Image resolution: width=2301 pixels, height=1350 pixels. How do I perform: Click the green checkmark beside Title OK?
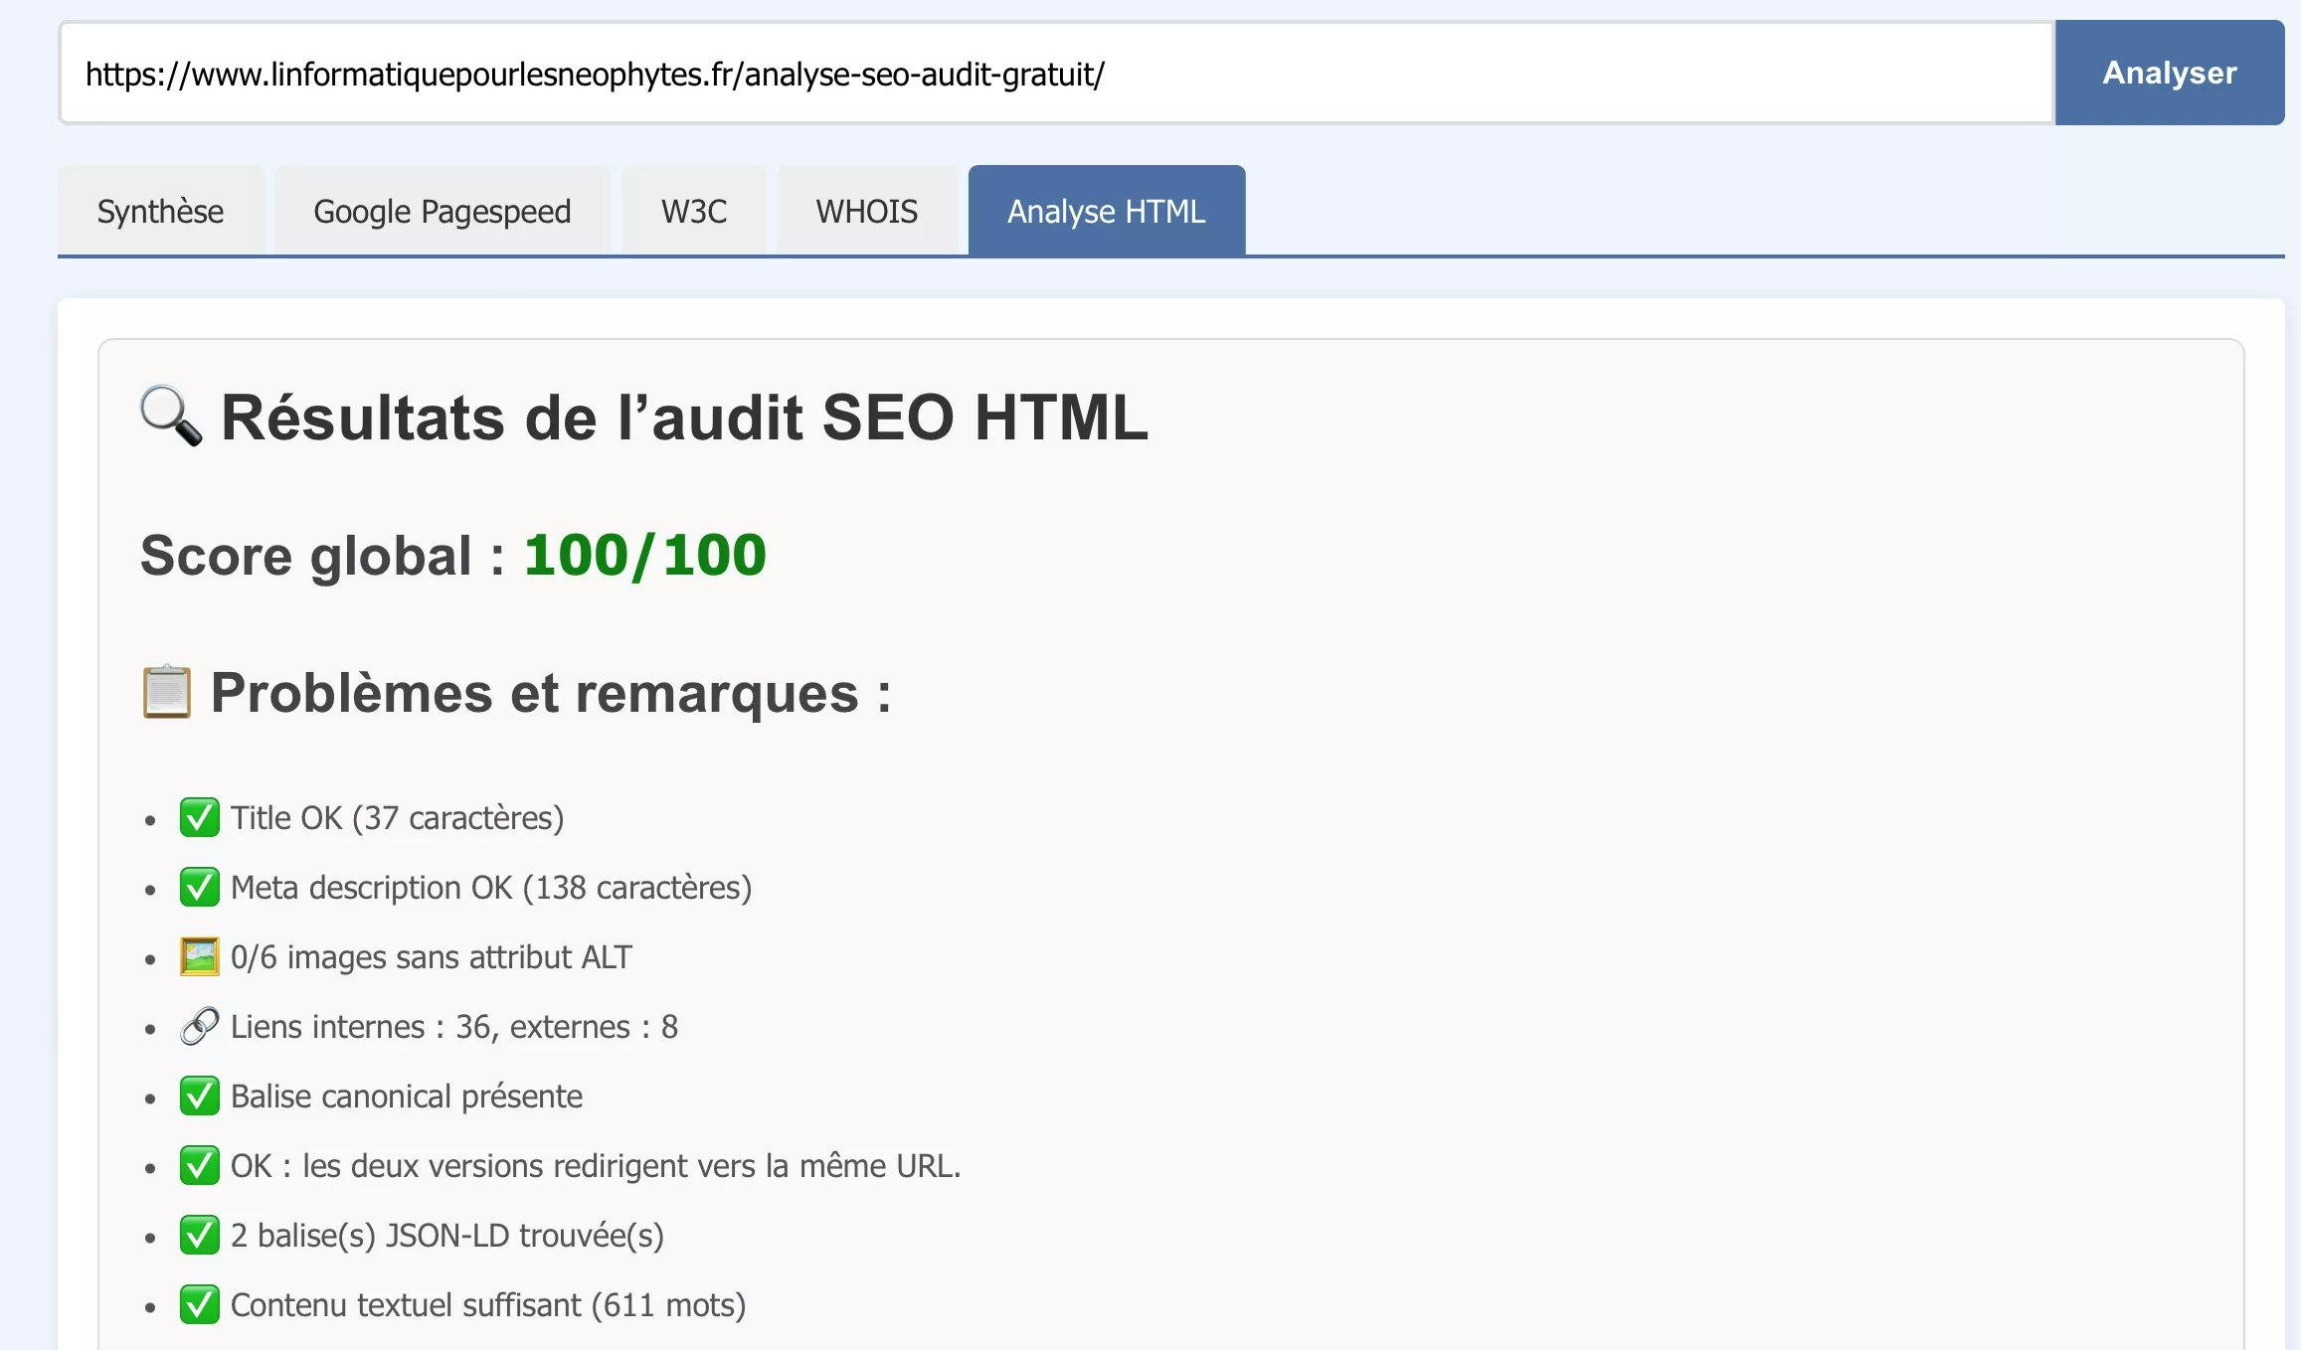[x=200, y=818]
